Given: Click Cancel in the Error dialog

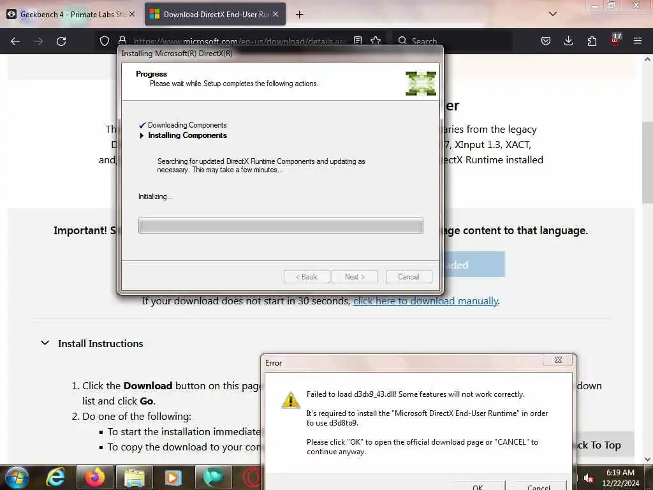Looking at the screenshot, I should [538, 486].
